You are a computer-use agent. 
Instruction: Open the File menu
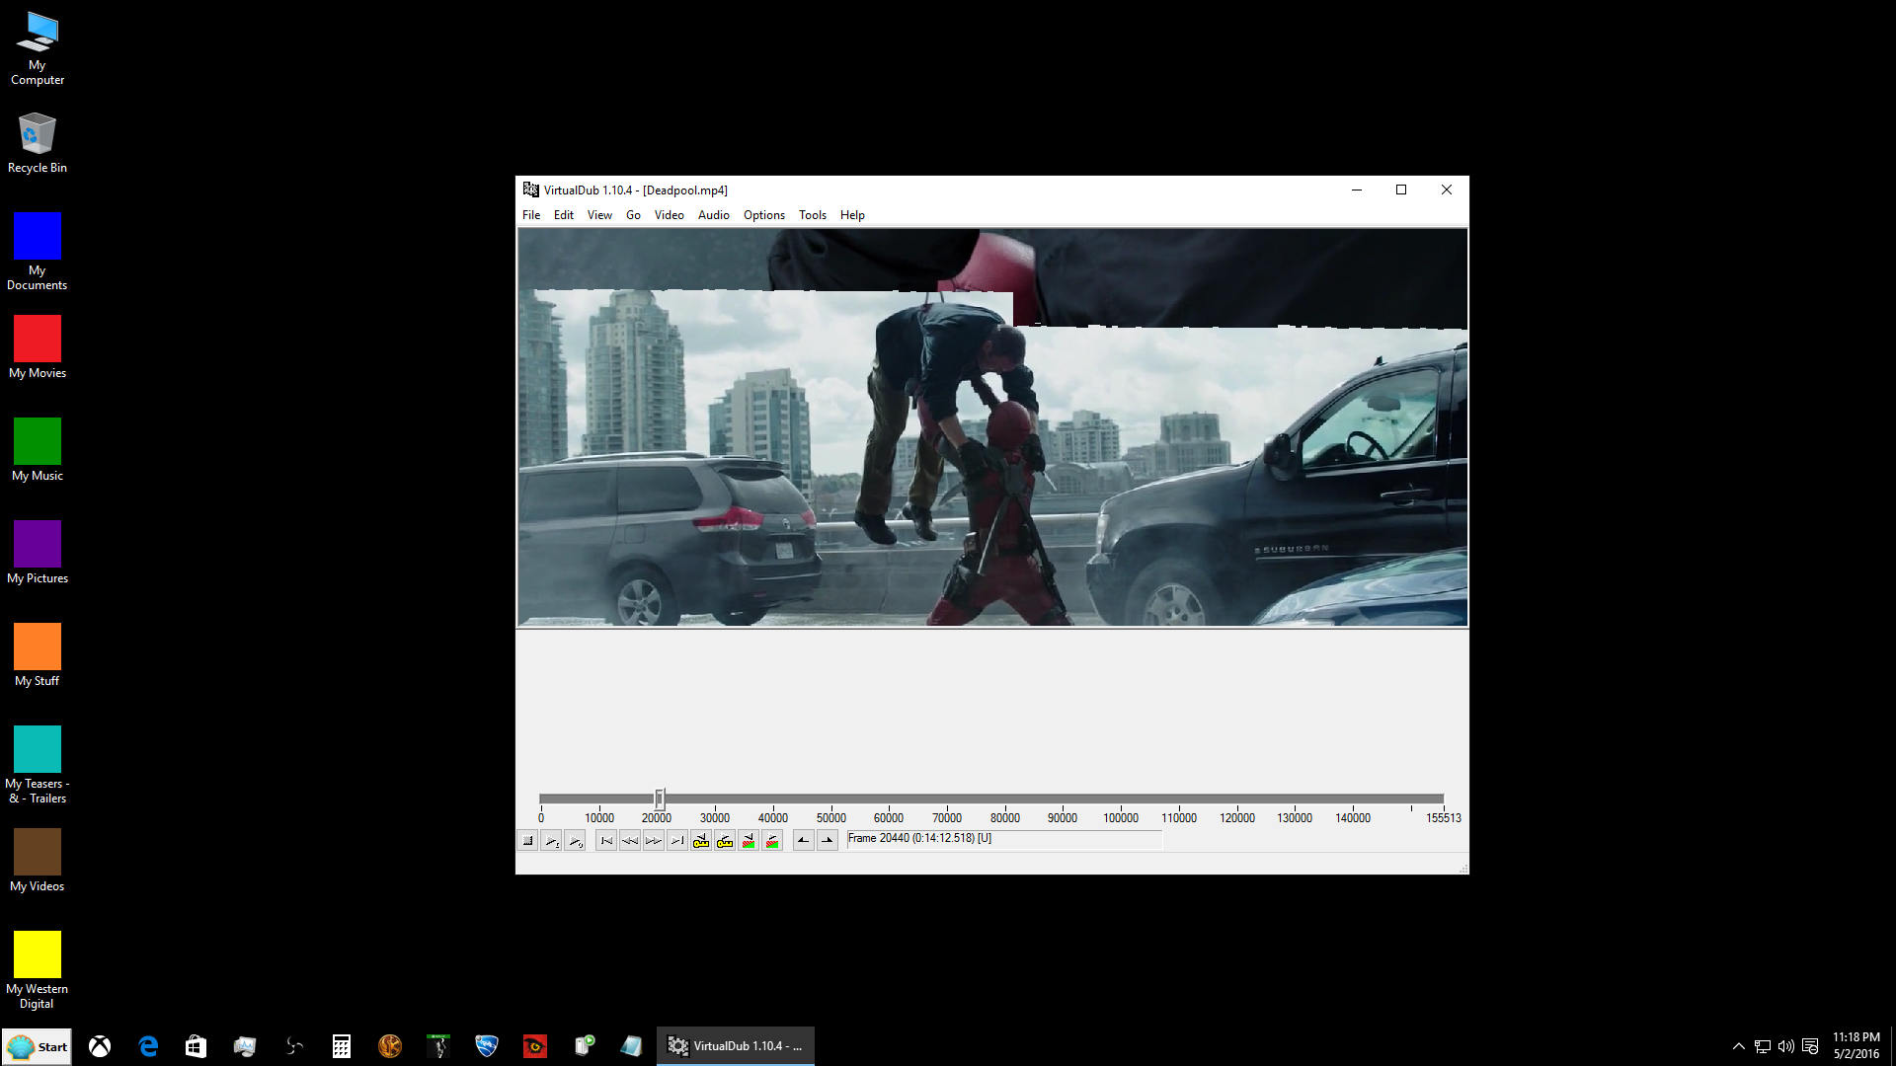click(531, 215)
